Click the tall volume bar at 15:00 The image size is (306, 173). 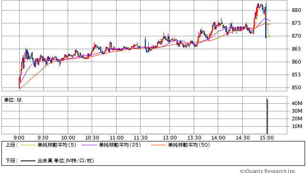267,116
